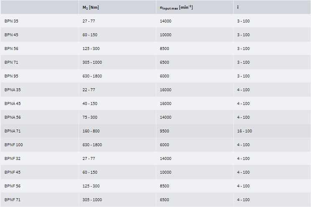Viewport: 311px width, 207px height.
Task: Click the M2 [Nm] column header
Action: point(91,7)
